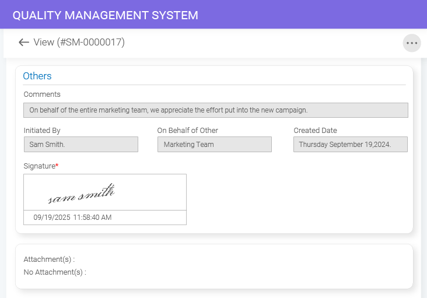Click the Initiated By label
This screenshot has height=298, width=427.
42,131
